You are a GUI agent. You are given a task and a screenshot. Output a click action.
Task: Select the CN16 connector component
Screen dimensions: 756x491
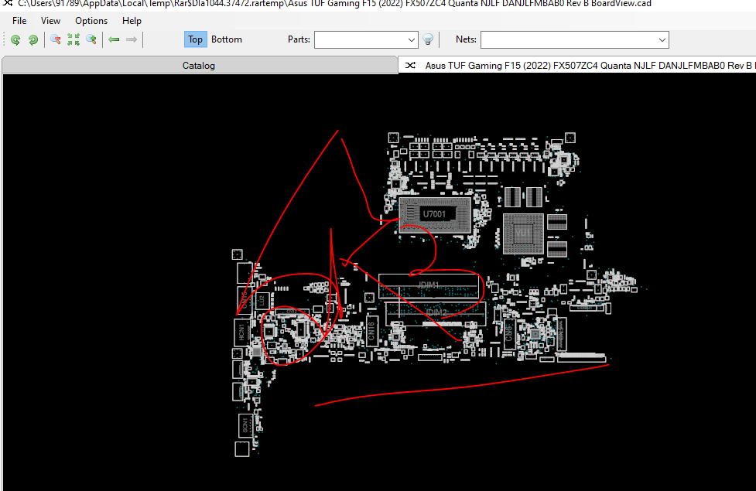pyautogui.click(x=371, y=331)
